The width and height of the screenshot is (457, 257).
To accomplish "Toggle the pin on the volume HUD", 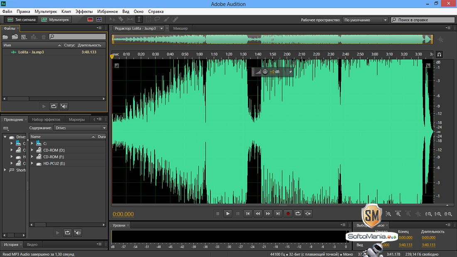I will pos(290,72).
